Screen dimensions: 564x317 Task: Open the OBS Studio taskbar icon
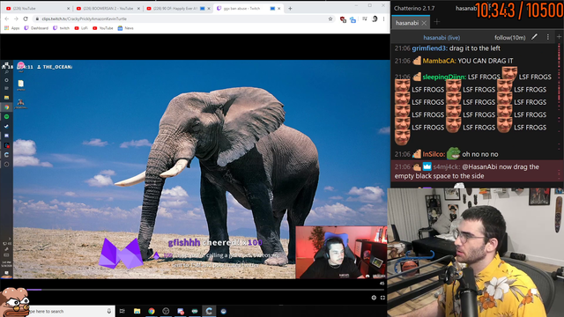click(166, 311)
